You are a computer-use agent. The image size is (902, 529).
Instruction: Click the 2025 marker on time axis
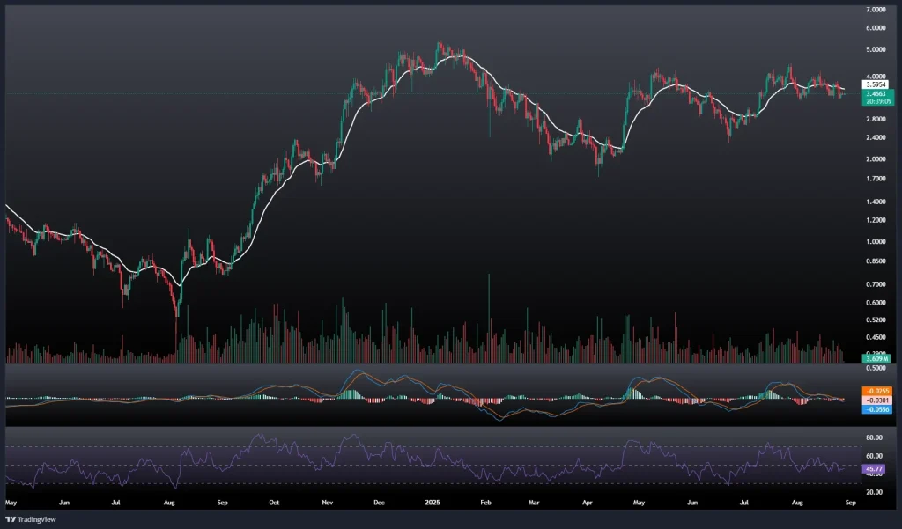coord(433,502)
